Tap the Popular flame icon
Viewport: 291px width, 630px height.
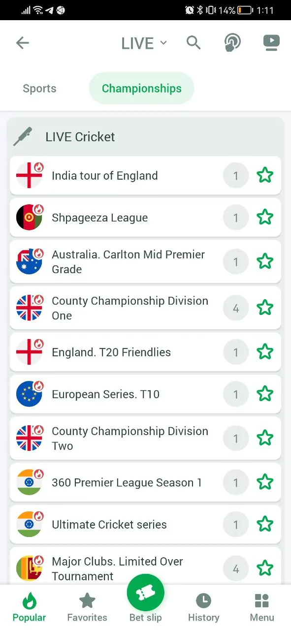tap(29, 601)
